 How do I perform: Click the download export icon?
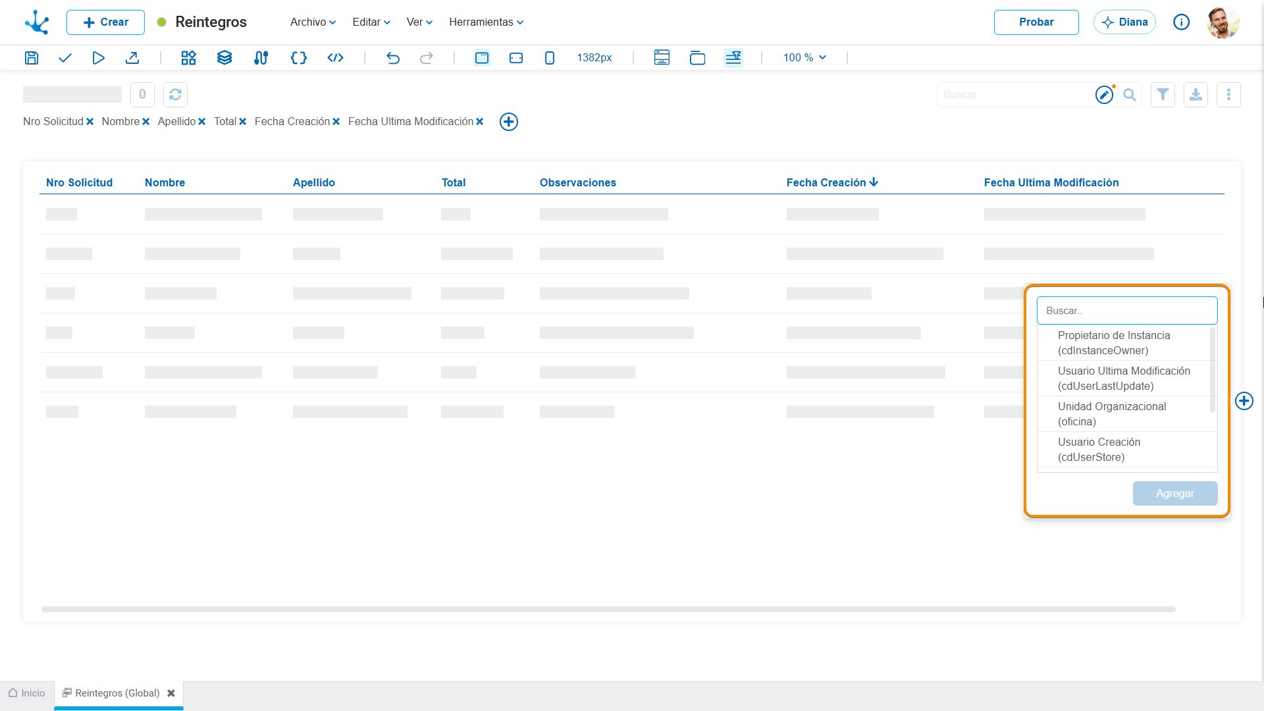[x=1196, y=95]
